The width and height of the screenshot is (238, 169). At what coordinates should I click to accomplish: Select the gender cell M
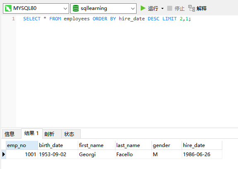(167, 155)
